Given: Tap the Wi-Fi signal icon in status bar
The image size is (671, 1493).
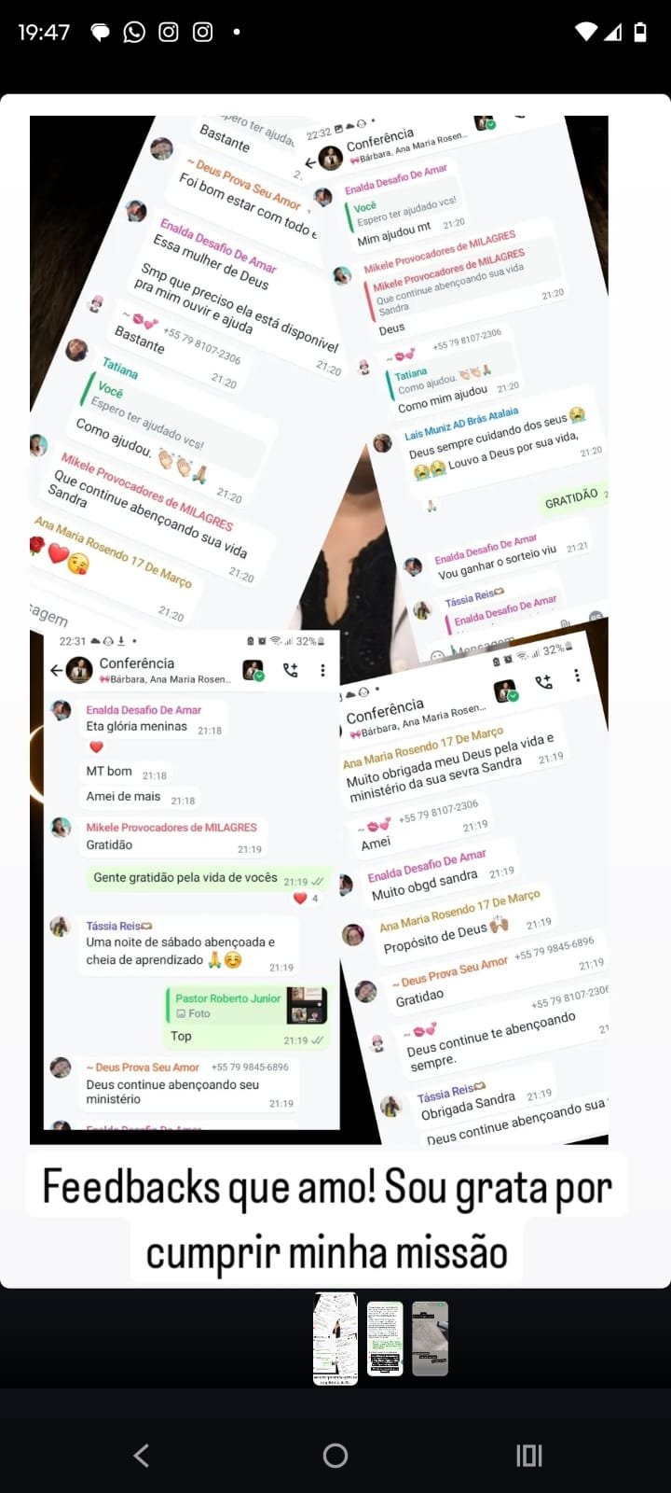Looking at the screenshot, I should 586,32.
